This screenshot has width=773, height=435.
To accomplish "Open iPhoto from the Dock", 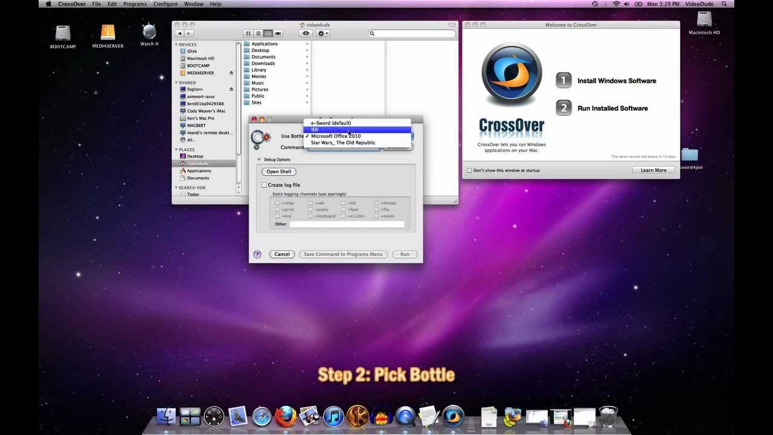I will point(309,416).
